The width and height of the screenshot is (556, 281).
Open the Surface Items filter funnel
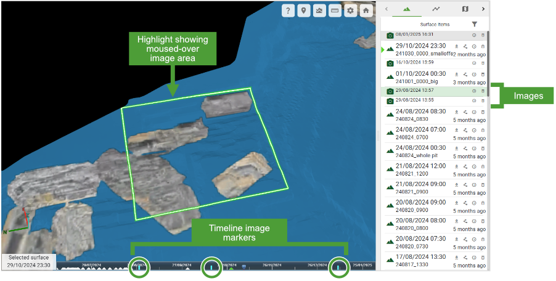pyautogui.click(x=475, y=24)
